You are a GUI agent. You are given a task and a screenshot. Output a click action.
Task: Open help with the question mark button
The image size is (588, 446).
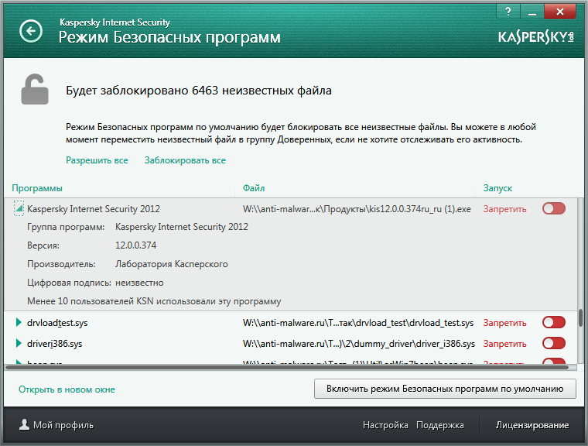pos(508,12)
